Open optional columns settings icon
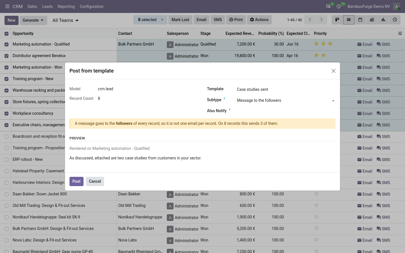Viewport: 405px width, 253px height. tap(400, 33)
